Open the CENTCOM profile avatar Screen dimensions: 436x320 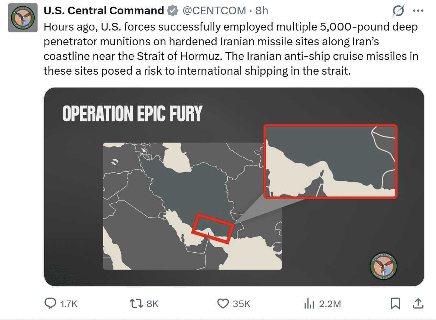[23, 18]
